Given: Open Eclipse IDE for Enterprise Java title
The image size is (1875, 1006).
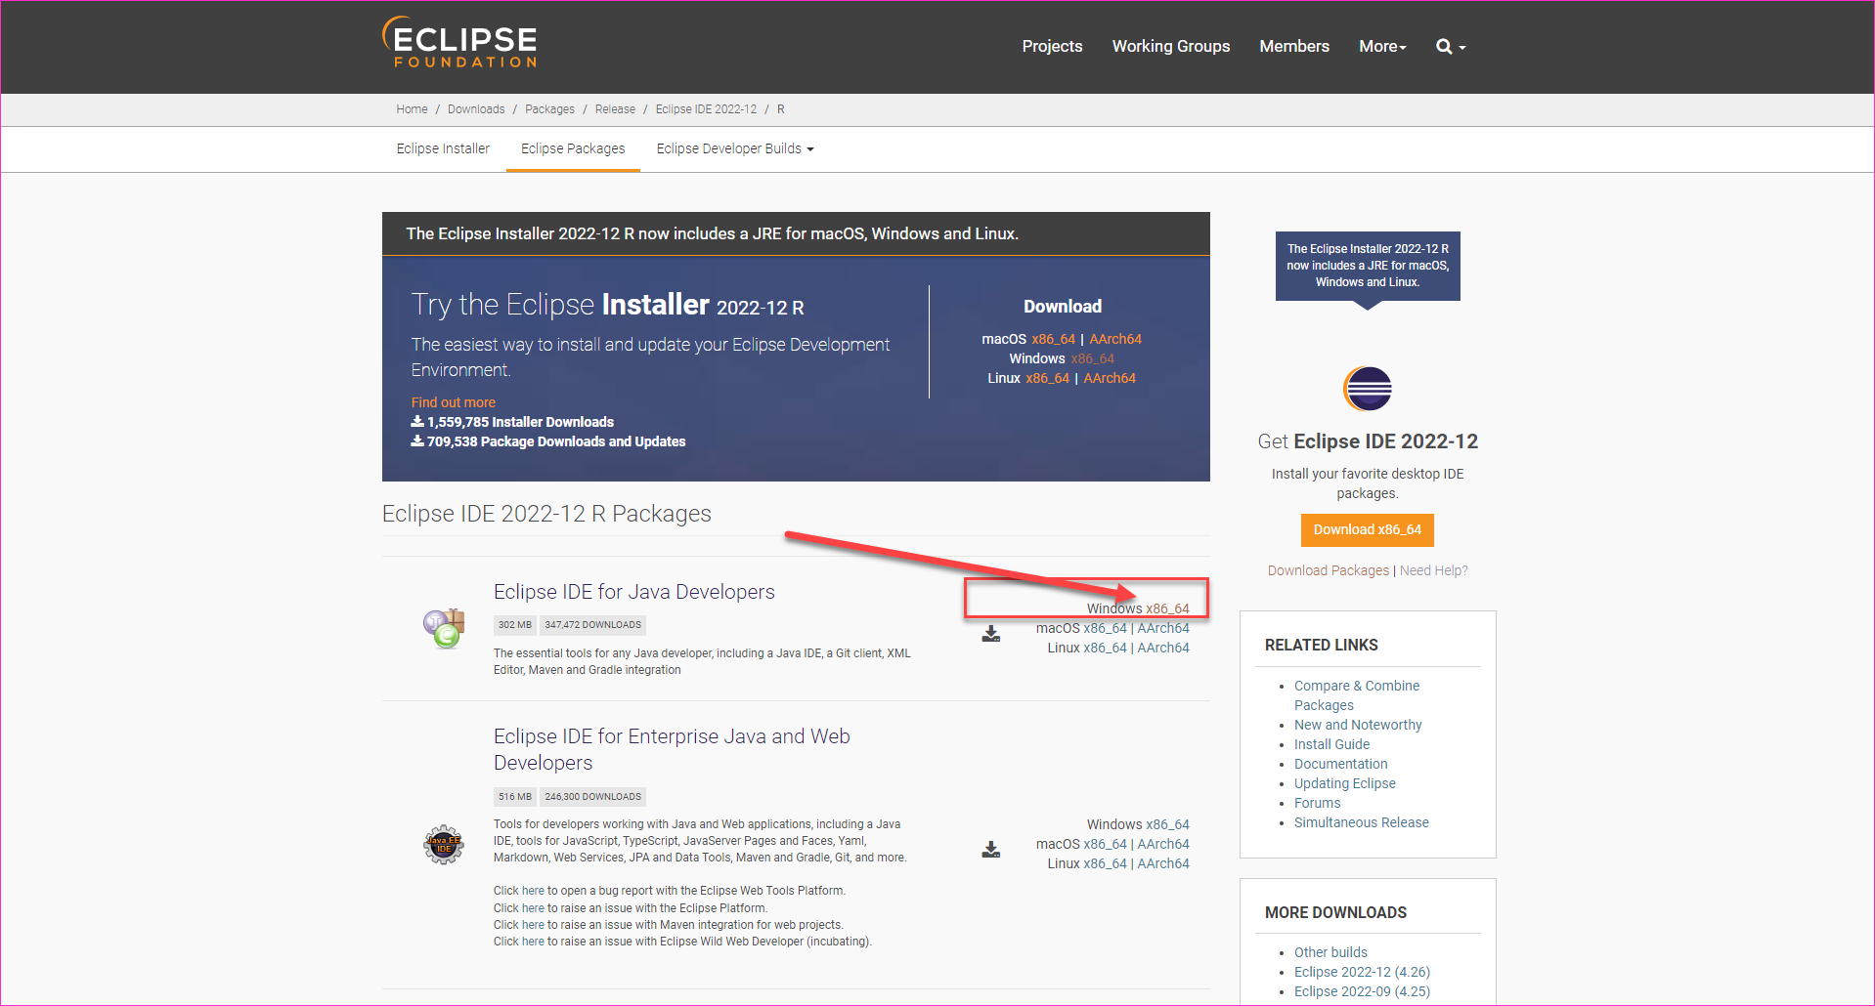Looking at the screenshot, I should pyautogui.click(x=672, y=749).
